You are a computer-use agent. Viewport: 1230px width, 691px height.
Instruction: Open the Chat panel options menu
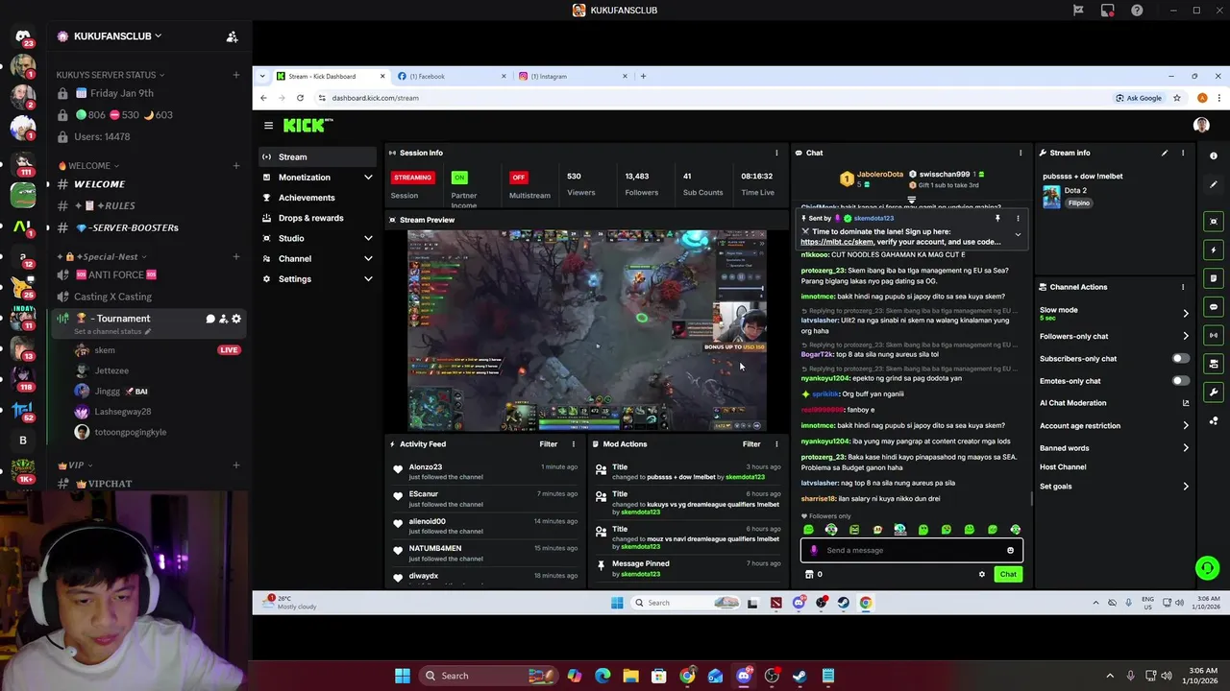click(1021, 153)
